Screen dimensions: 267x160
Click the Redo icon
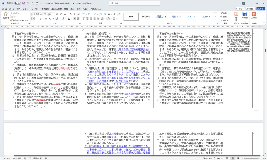click(x=33, y=3)
